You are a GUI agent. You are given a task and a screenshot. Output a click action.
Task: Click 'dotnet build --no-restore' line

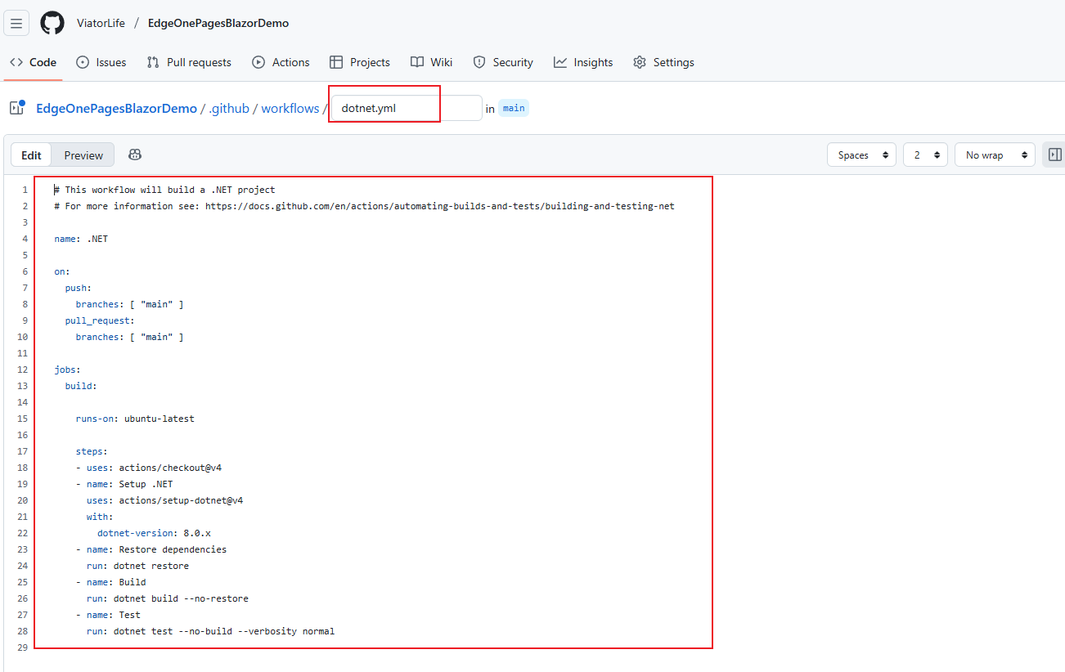point(181,598)
